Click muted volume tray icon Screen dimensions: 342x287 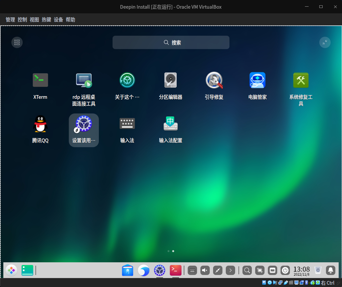[205, 270]
